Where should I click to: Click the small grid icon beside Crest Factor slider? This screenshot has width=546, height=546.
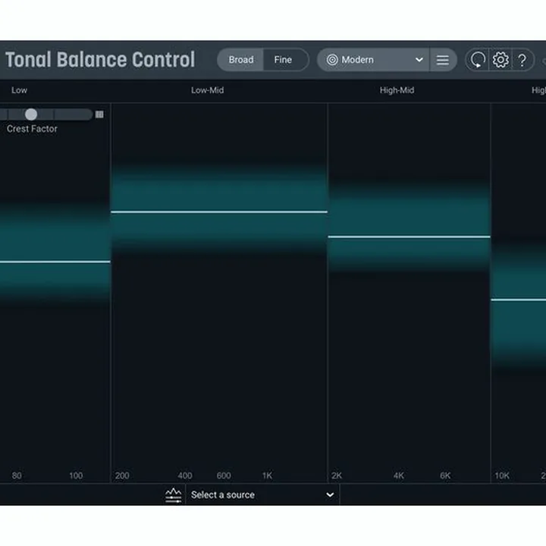coord(99,115)
